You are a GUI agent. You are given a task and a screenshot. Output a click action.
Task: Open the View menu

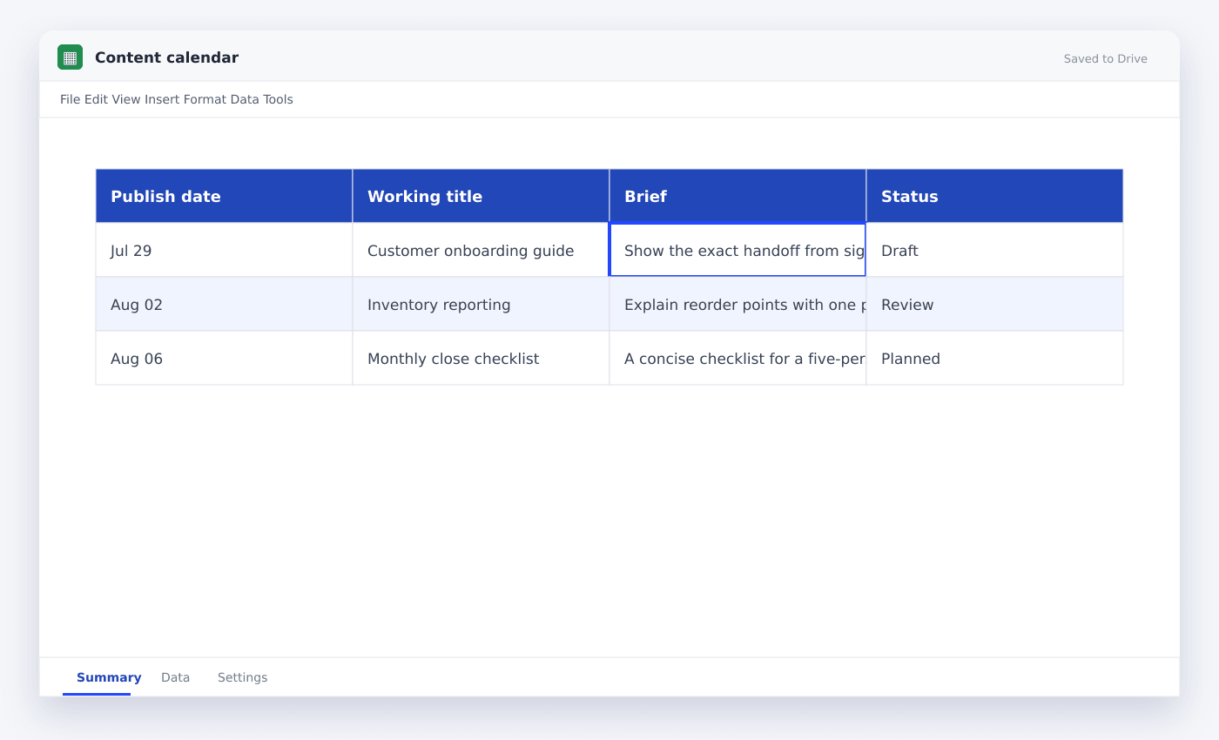tap(126, 99)
